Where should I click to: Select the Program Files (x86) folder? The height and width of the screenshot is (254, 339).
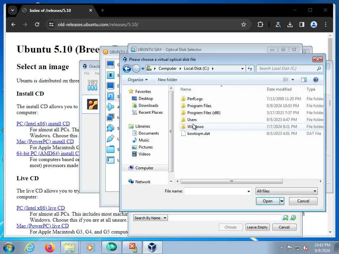tap(204, 113)
